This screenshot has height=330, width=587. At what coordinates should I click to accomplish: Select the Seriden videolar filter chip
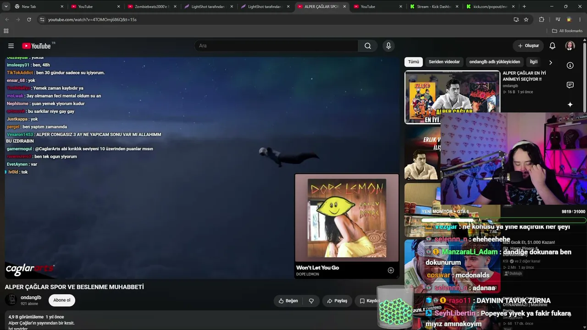click(x=444, y=62)
